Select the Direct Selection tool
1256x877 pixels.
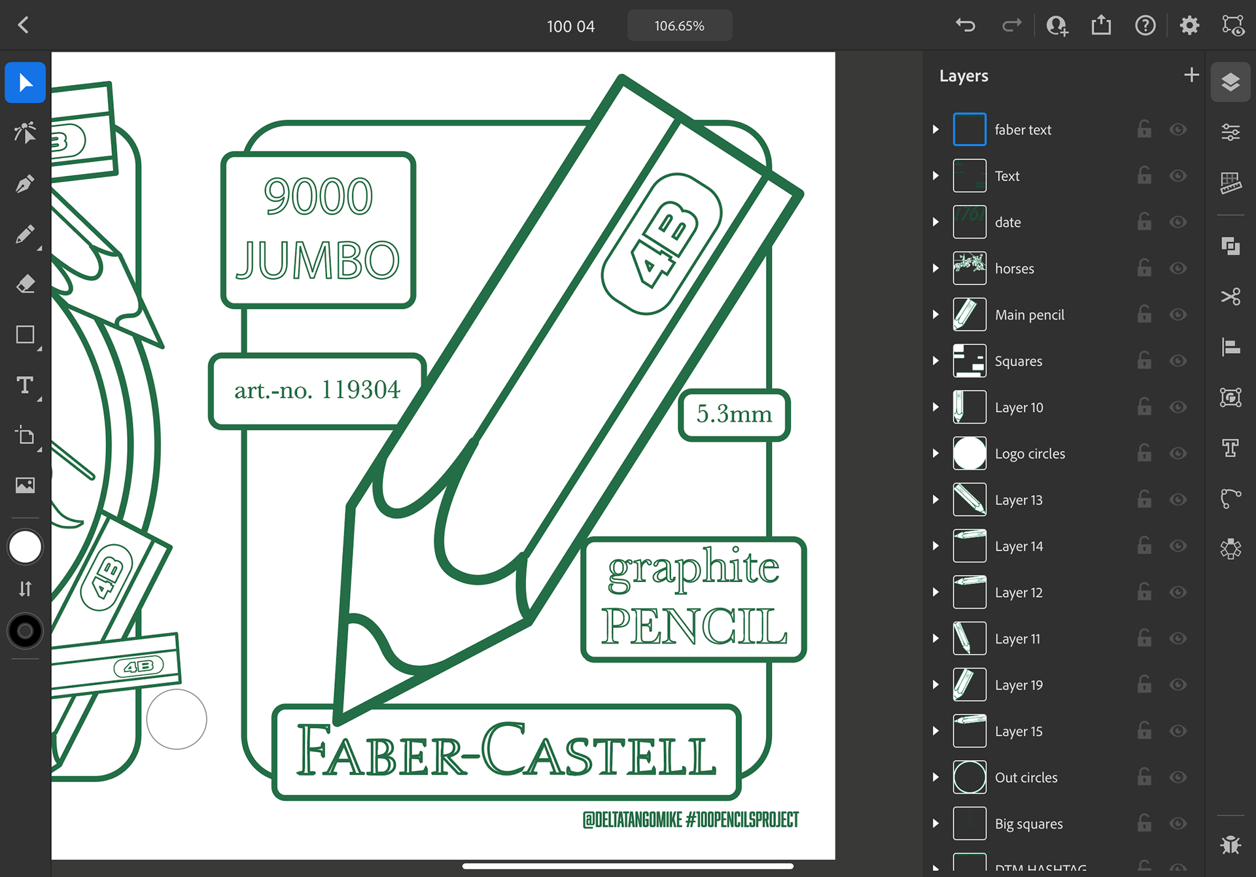click(25, 133)
